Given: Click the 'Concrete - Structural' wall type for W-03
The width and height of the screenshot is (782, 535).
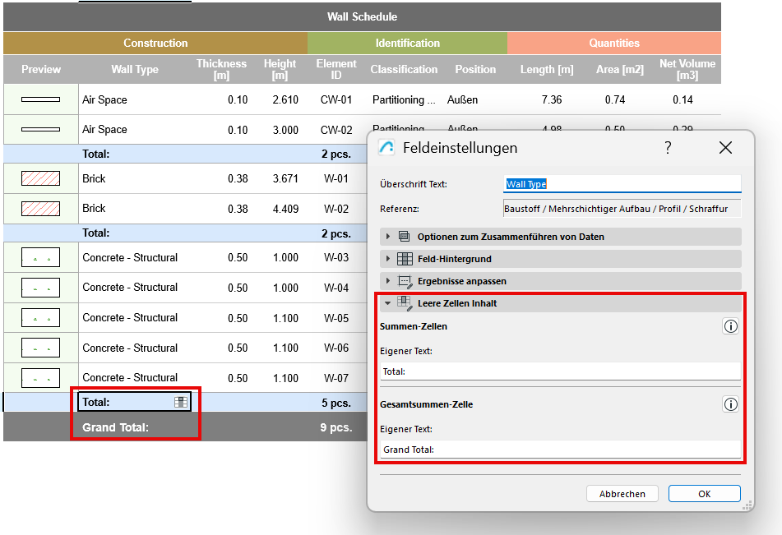Looking at the screenshot, I should [x=130, y=257].
